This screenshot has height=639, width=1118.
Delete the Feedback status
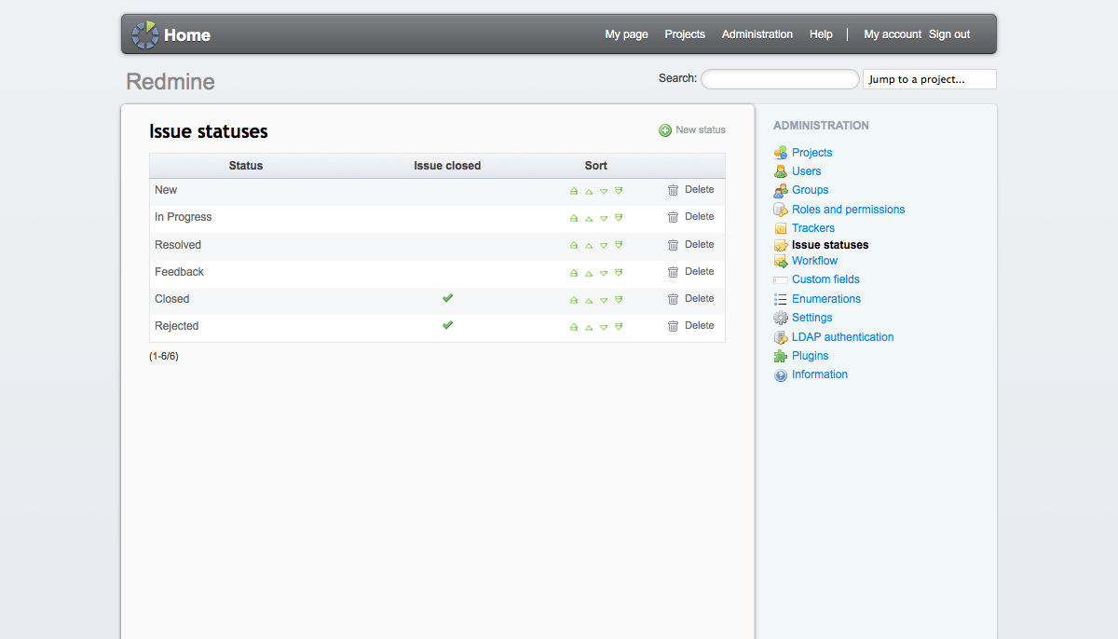[691, 272]
